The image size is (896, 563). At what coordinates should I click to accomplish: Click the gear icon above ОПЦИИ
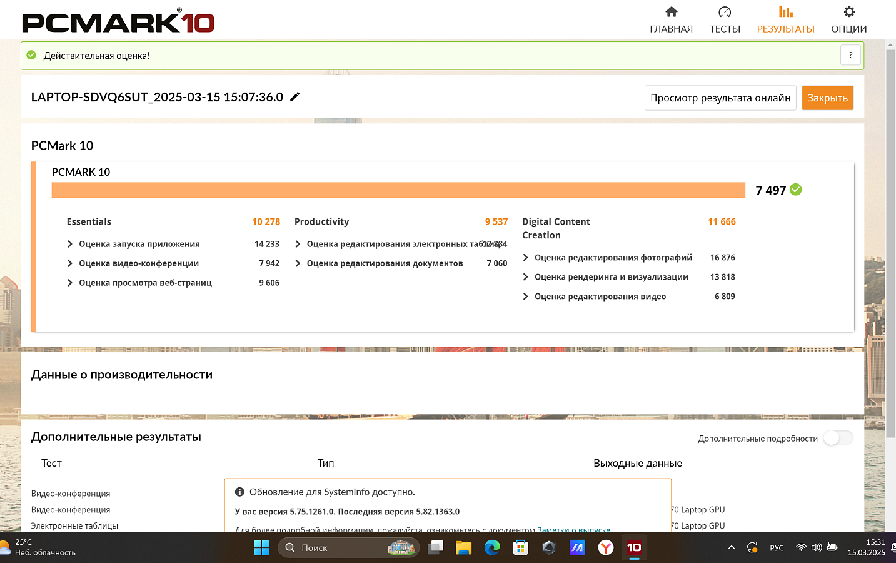[x=849, y=12]
